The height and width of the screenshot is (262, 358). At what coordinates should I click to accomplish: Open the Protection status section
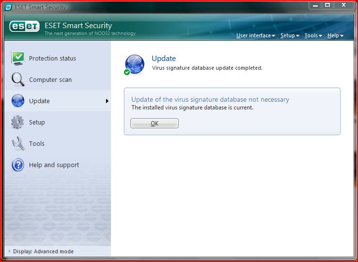click(58, 58)
